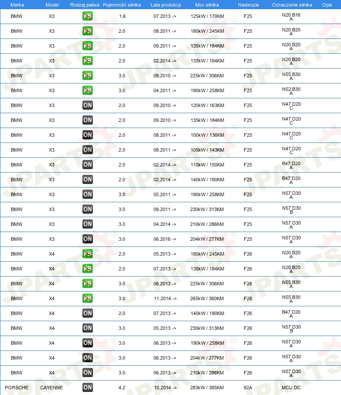
Task: Click PB fuel icon in X3 180kW / 245KM row
Action: click(x=88, y=31)
